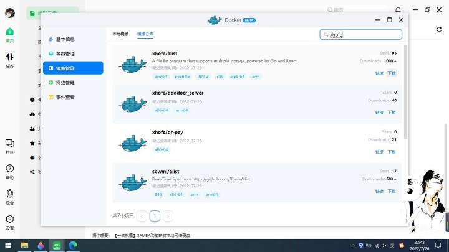The image size is (449, 252).
Task: Go to previous page of results
Action: pos(142,216)
